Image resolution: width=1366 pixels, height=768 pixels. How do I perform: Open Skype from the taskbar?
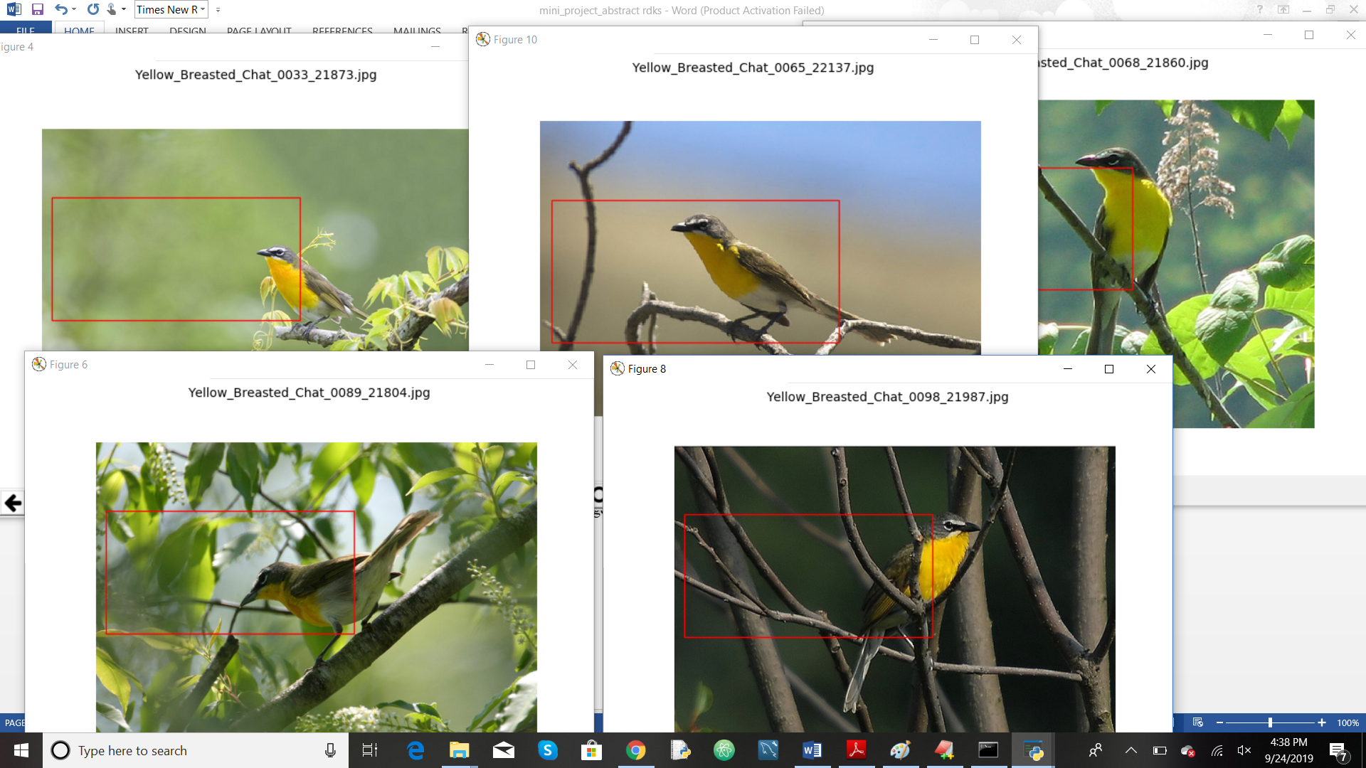pos(548,750)
